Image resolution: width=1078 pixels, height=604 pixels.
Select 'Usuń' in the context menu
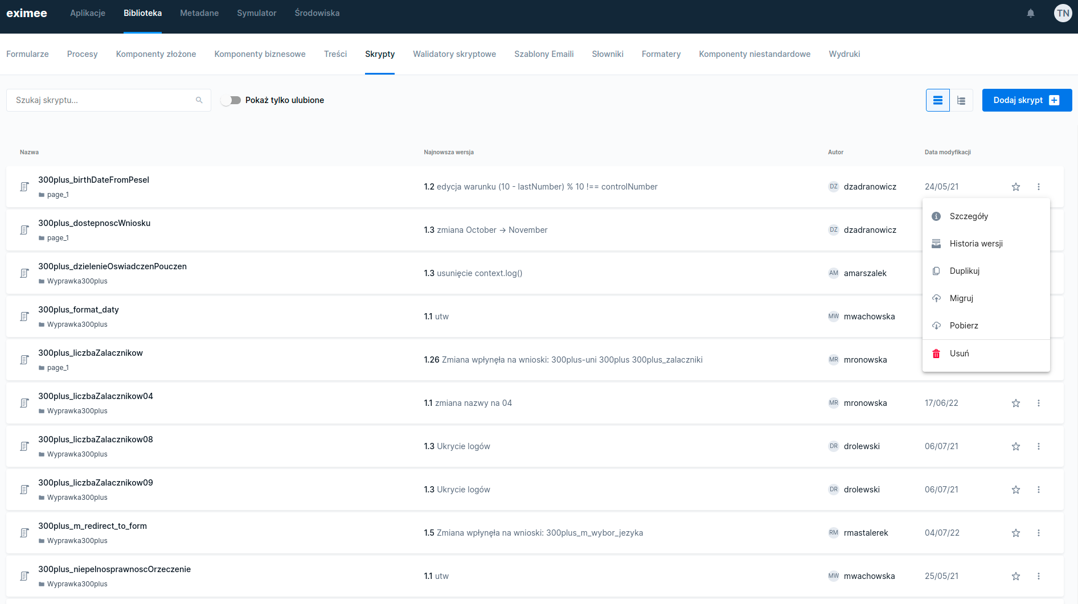coord(959,354)
